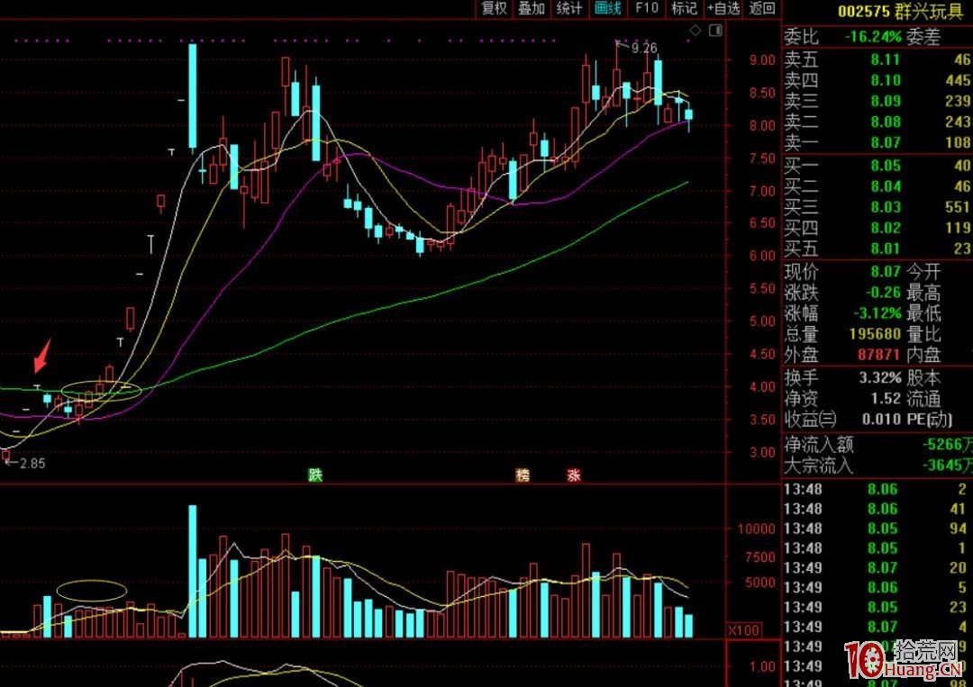
Task: Click the diamond marker icon above the chart
Action: click(696, 30)
